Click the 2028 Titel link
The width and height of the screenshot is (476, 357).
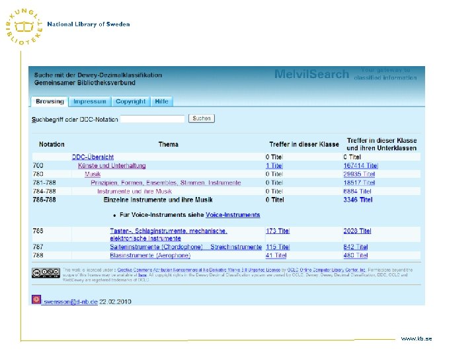pos(357,231)
